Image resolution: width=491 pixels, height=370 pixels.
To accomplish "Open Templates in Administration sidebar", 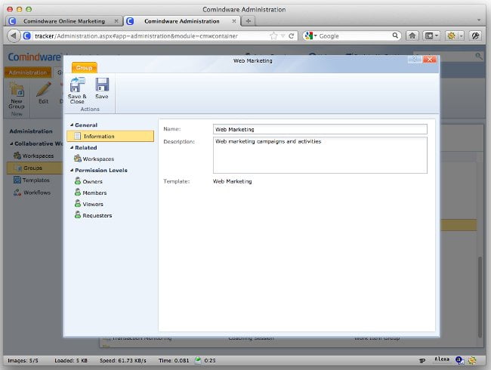I will [x=31, y=180].
